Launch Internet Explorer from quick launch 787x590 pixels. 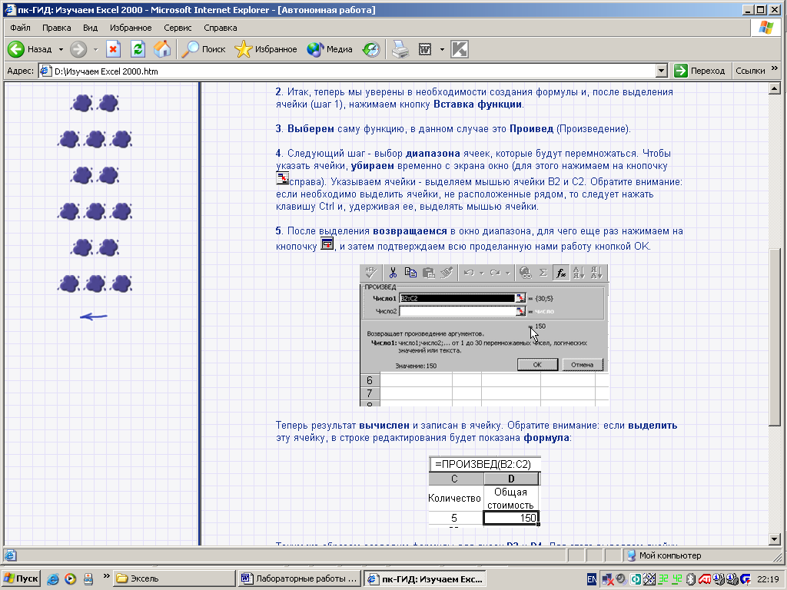pos(53,579)
